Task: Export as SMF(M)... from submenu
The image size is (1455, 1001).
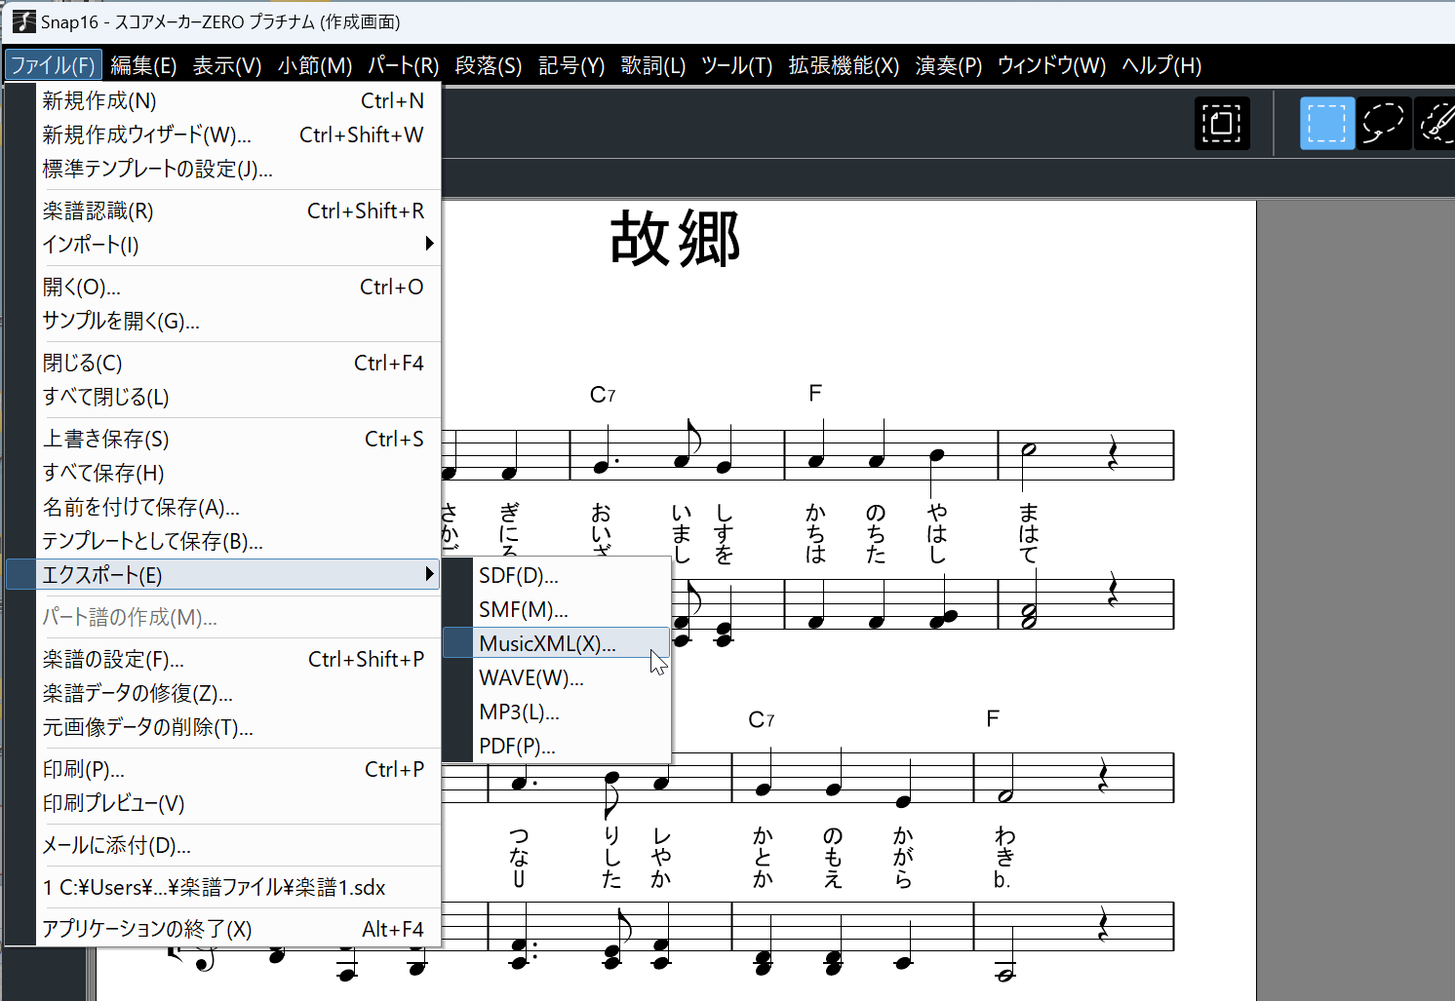Action: click(x=557, y=609)
